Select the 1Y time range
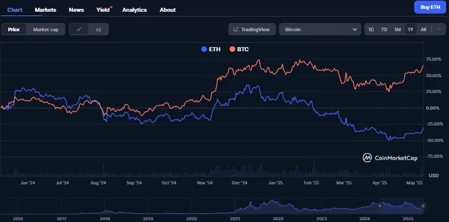The image size is (449, 222). (411, 29)
